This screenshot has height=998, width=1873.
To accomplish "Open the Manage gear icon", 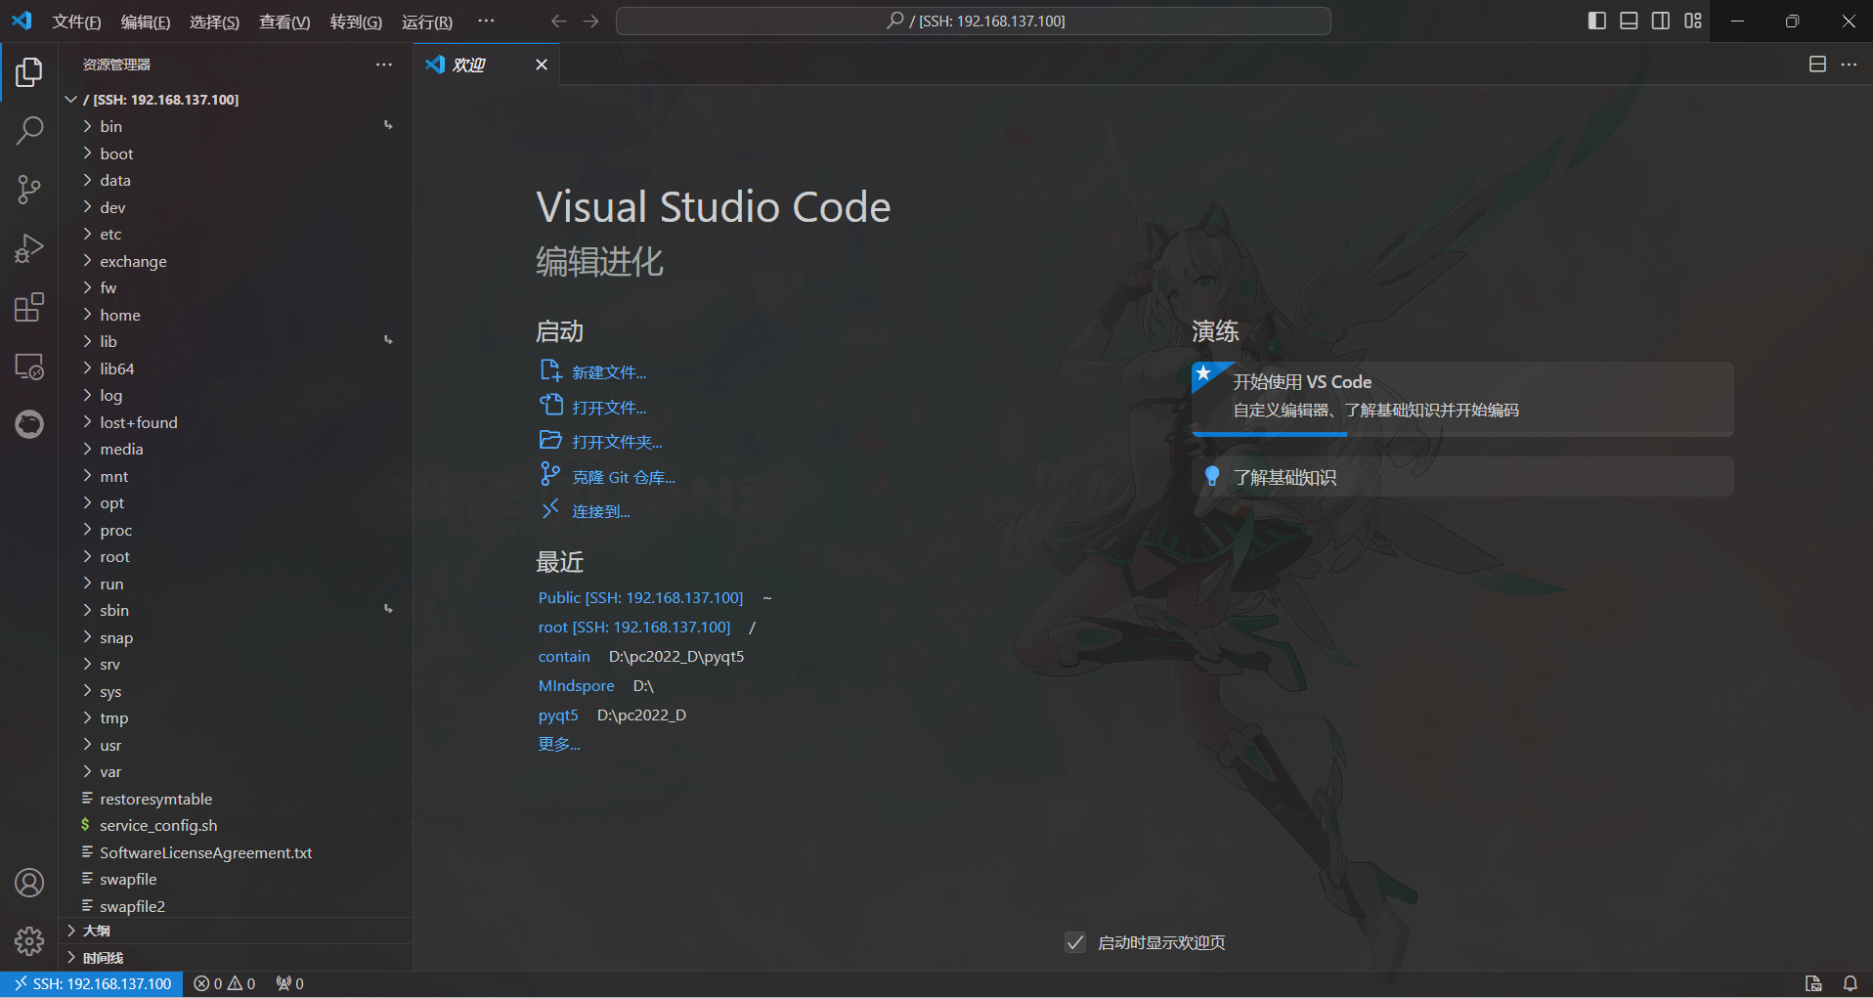I will pos(29,941).
